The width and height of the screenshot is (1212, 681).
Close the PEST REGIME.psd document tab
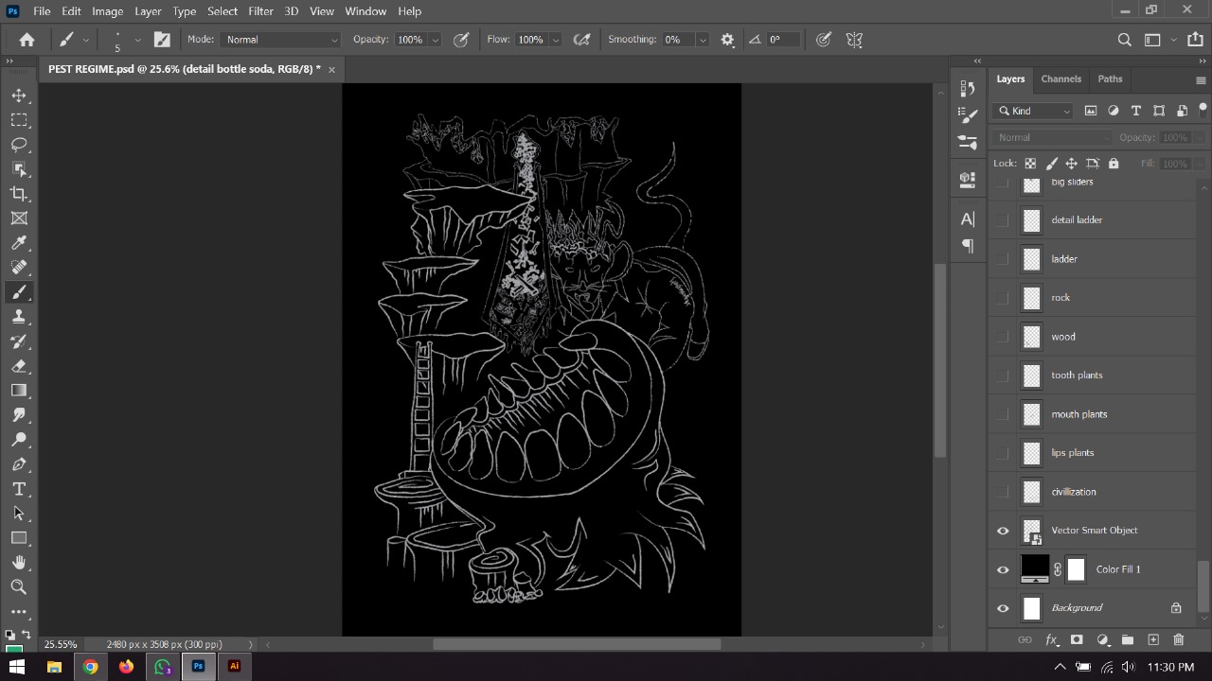[x=331, y=69]
